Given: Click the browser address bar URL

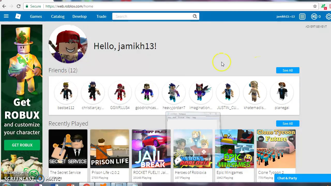Looking at the screenshot, I should tap(69, 6).
